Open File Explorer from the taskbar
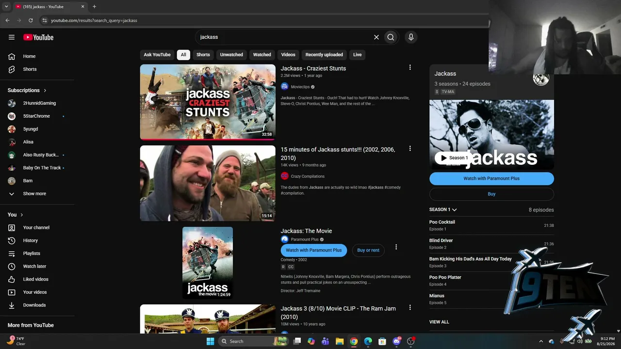The width and height of the screenshot is (621, 349). (x=340, y=341)
